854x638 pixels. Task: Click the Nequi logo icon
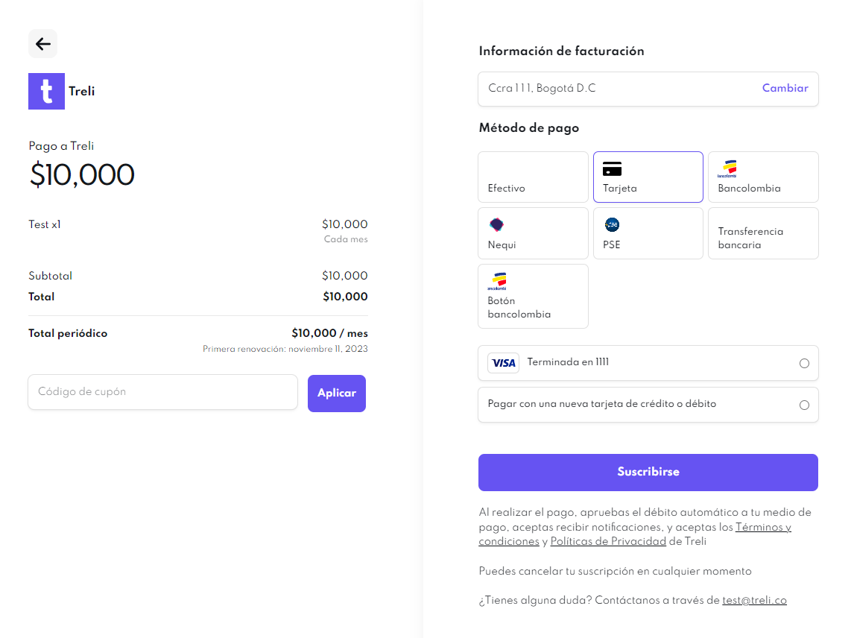tap(496, 224)
